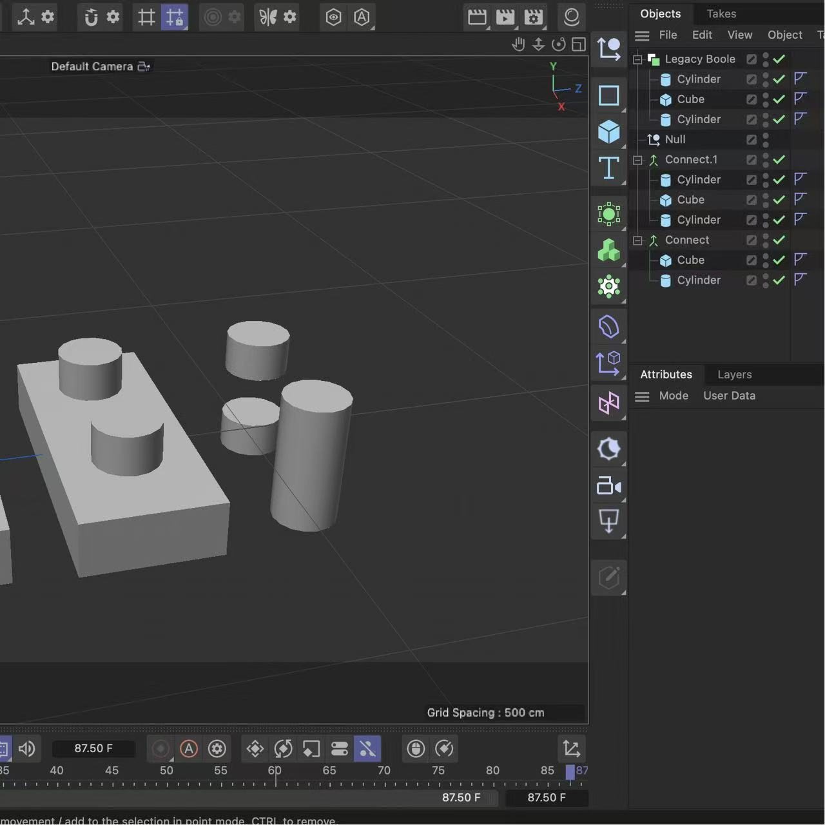Screen dimensions: 825x825
Task: Open the Render Settings toolbar icon
Action: [x=533, y=17]
